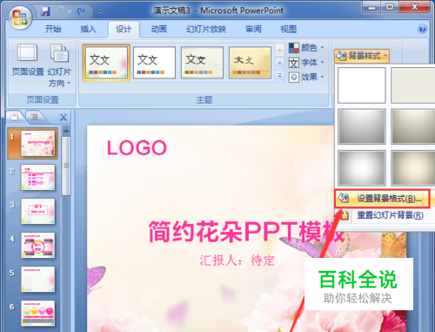Close the slide thumbnail pane
This screenshot has height=332, width=435.
click(64, 118)
